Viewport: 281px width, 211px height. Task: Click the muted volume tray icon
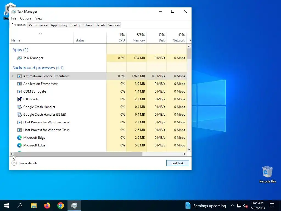[246, 206]
